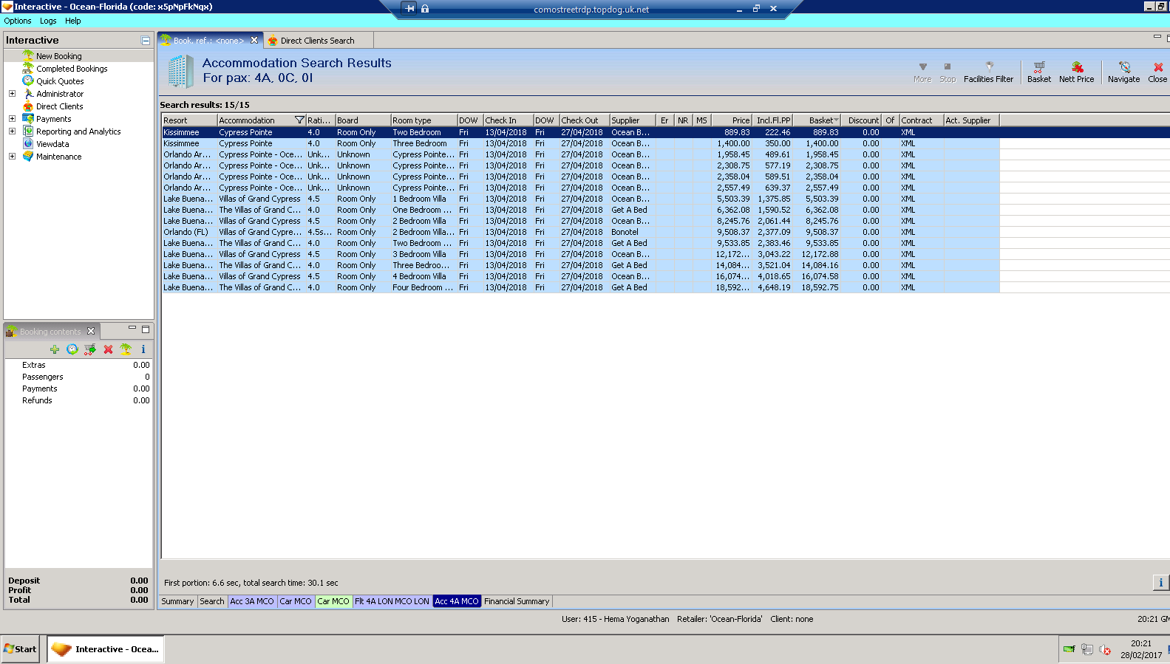Click the Payments dollar icon
This screenshot has height=664, width=1170.
28,119
